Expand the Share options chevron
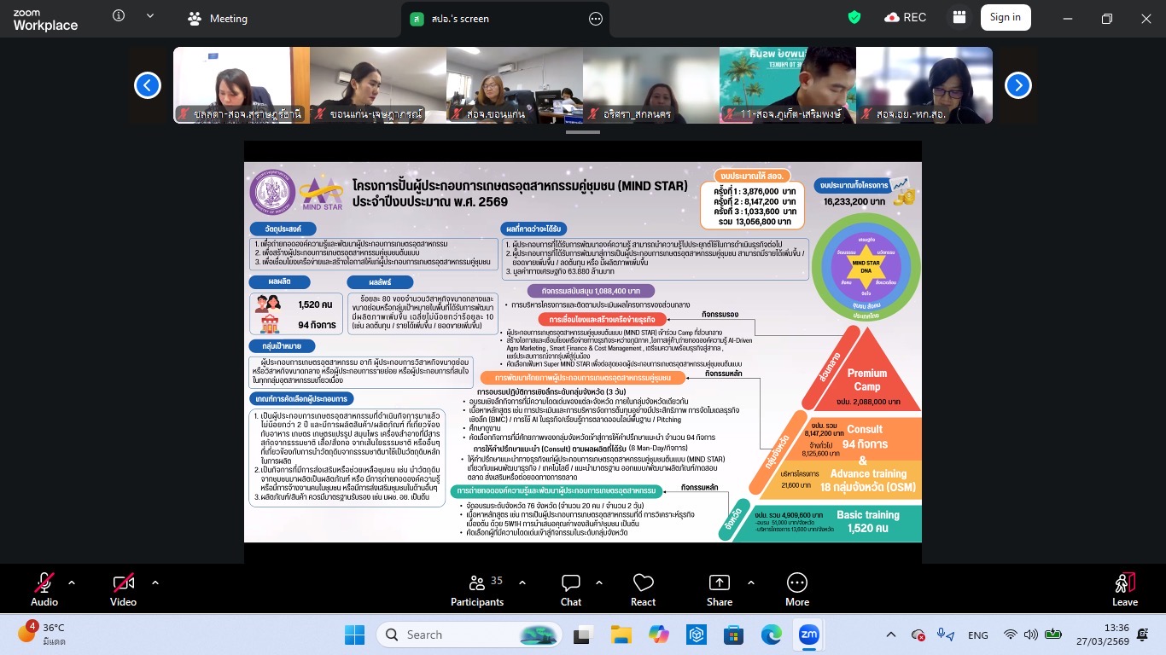The image size is (1166, 655). tap(751, 583)
